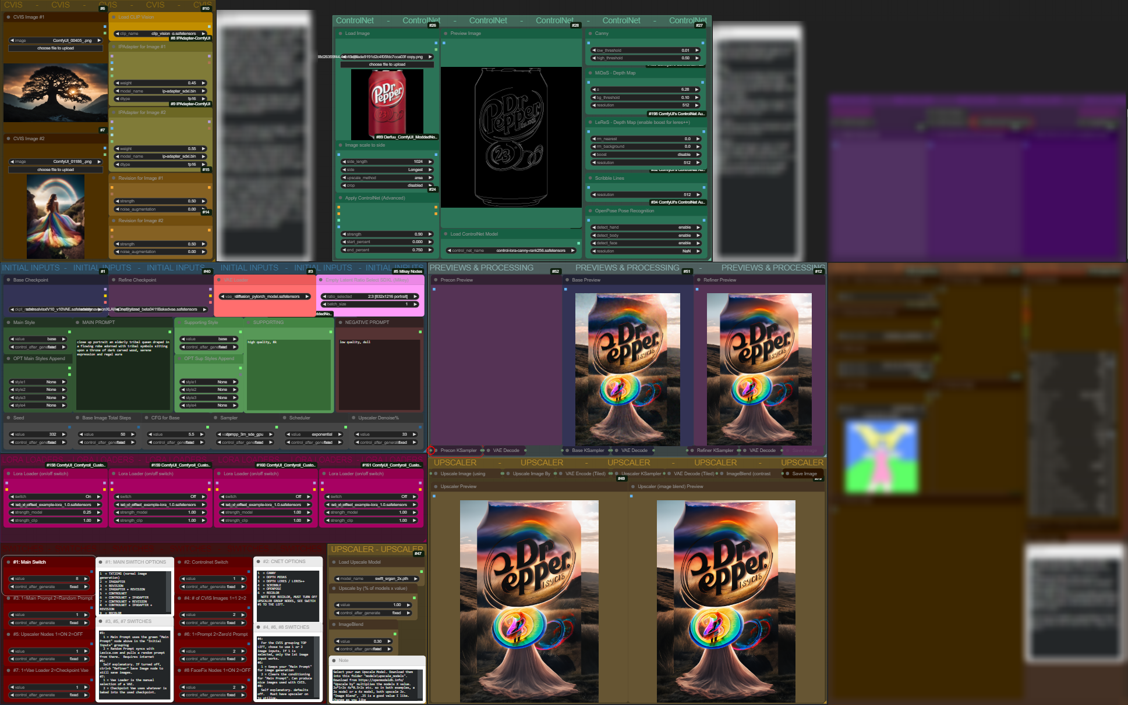Click collapse dot on Load ControlNet Model node
Image resolution: width=1128 pixels, height=705 pixels.
coord(445,234)
